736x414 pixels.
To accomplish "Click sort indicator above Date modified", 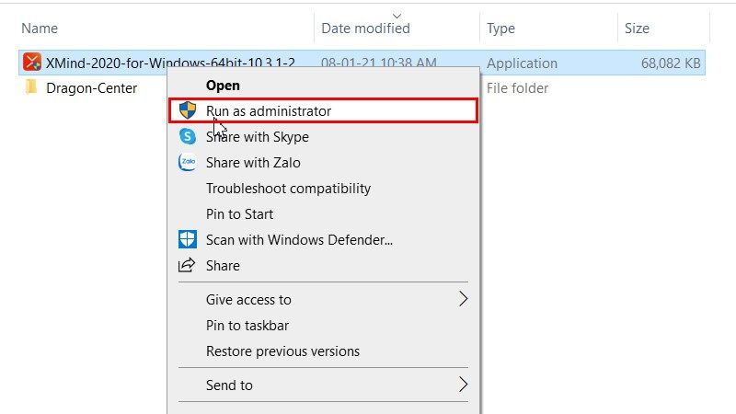I will (x=397, y=15).
